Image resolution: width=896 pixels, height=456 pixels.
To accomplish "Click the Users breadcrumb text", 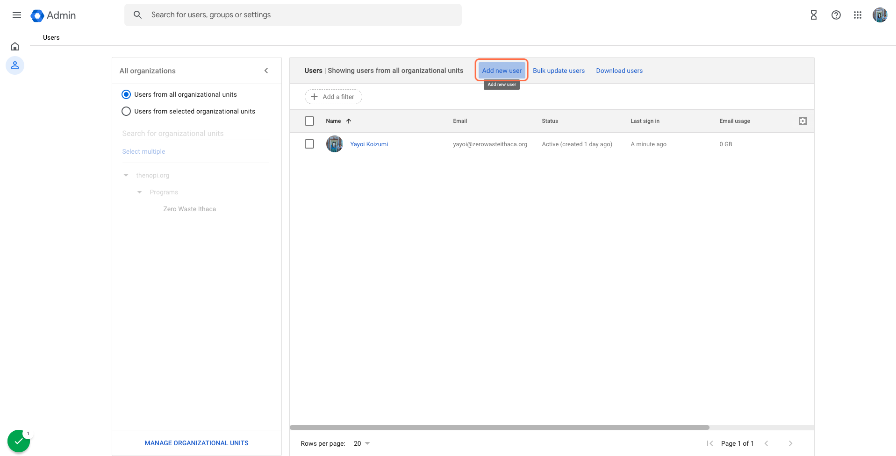I will 51,37.
